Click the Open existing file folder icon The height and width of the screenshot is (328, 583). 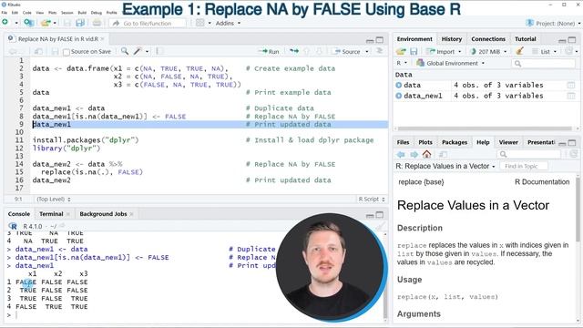click(46, 23)
